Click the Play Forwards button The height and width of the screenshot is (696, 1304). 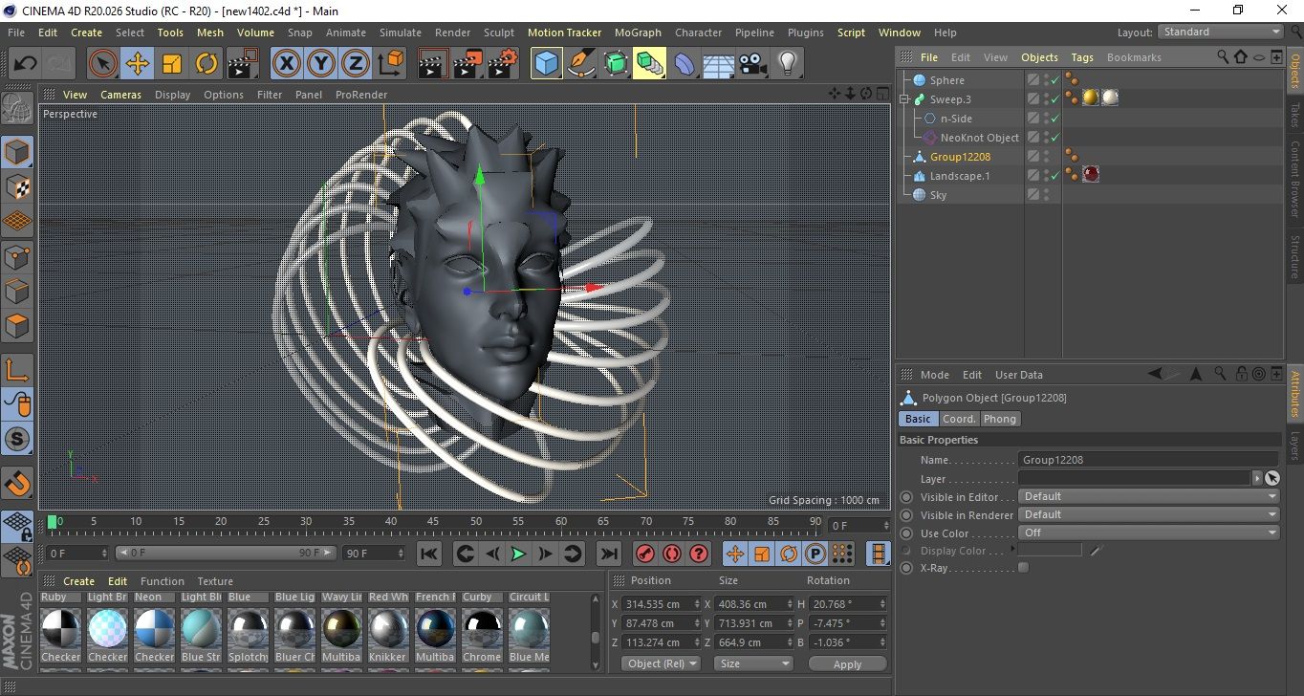tap(518, 554)
